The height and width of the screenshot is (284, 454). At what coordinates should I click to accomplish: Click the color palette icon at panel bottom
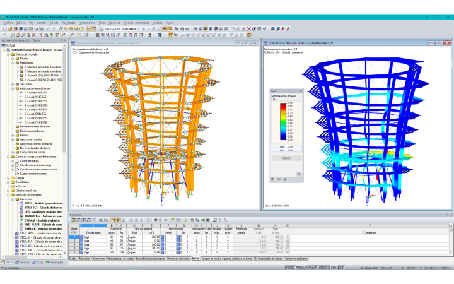tap(272, 179)
